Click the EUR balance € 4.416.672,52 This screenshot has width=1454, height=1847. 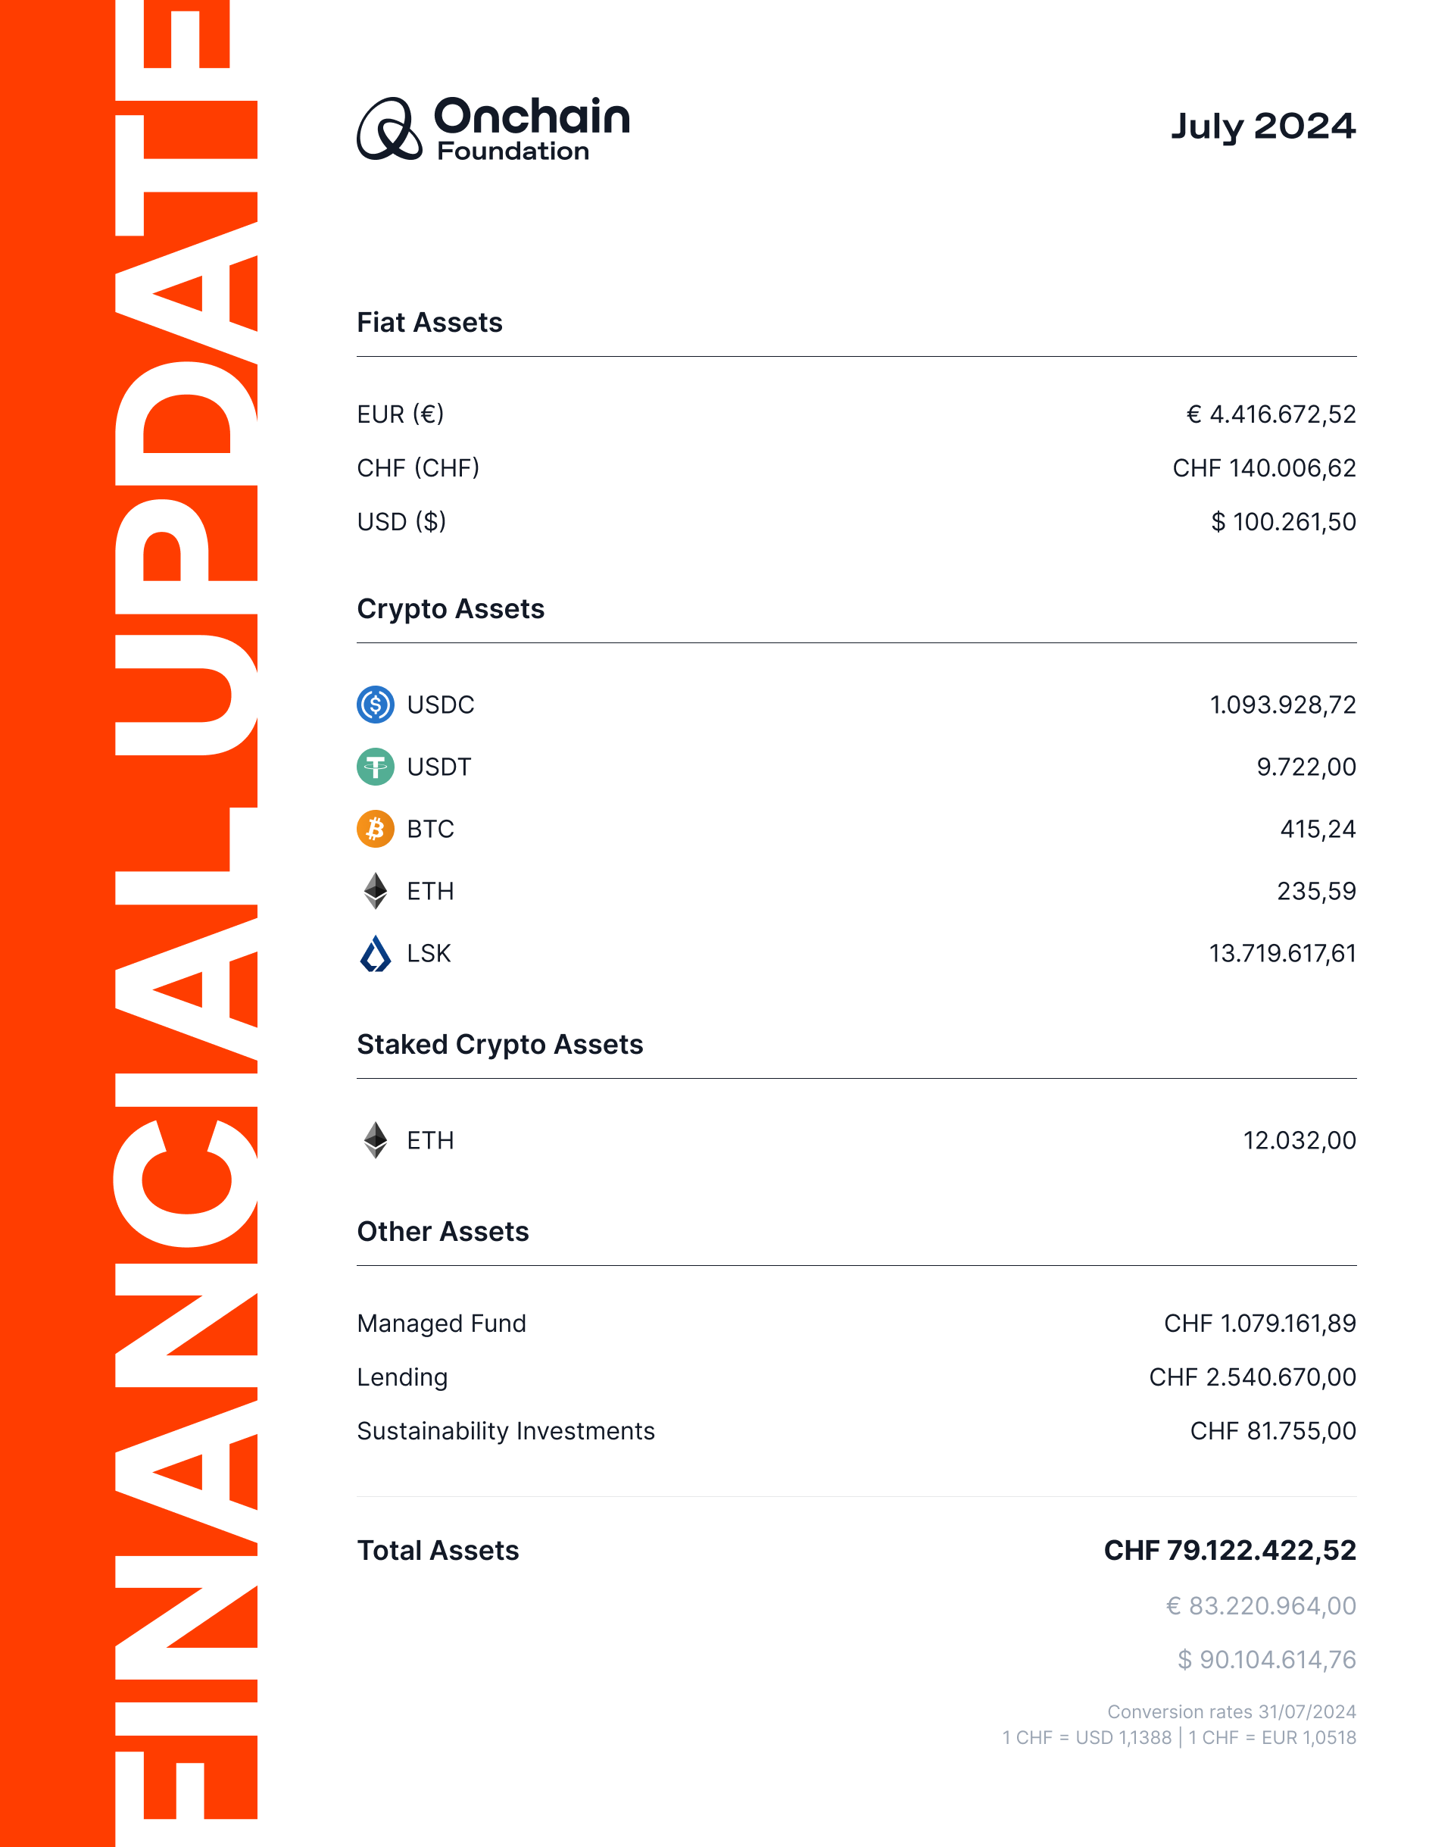pos(1271,414)
